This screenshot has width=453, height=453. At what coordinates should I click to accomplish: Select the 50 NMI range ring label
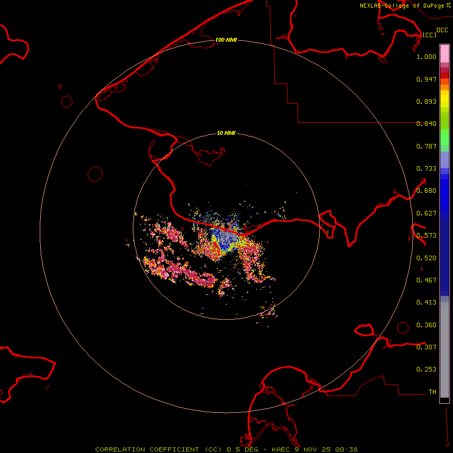pyautogui.click(x=226, y=133)
